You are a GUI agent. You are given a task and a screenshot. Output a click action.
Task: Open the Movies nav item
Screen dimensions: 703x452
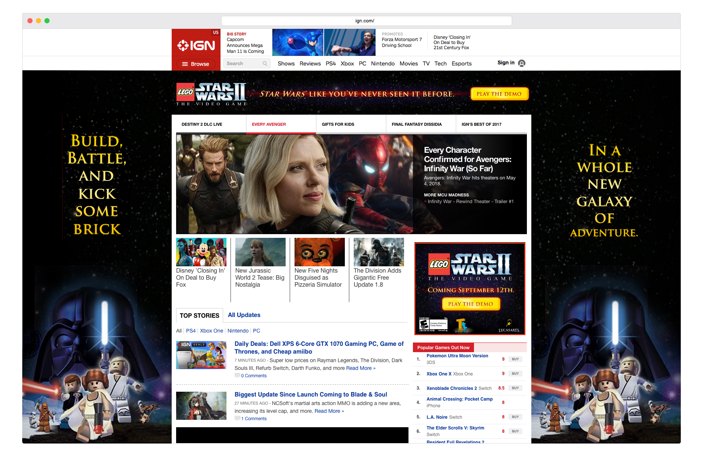click(409, 64)
